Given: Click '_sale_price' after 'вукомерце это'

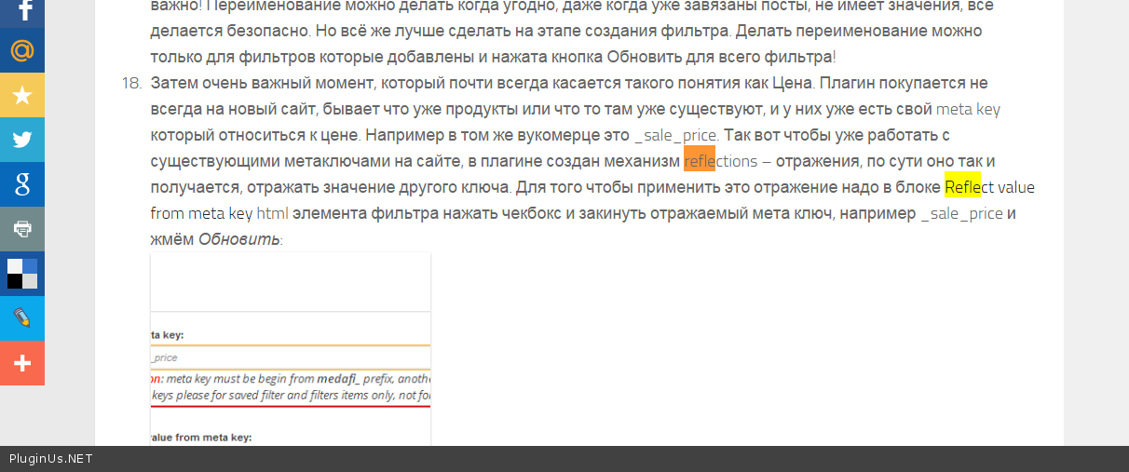Looking at the screenshot, I should [675, 135].
